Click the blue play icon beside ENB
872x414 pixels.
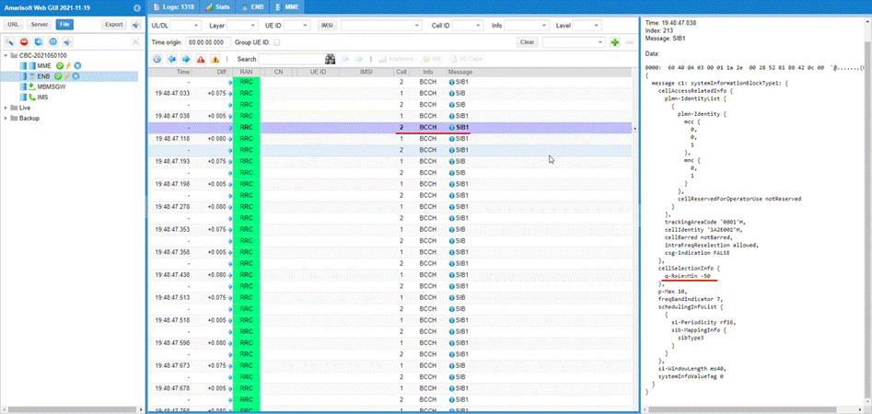(x=77, y=77)
